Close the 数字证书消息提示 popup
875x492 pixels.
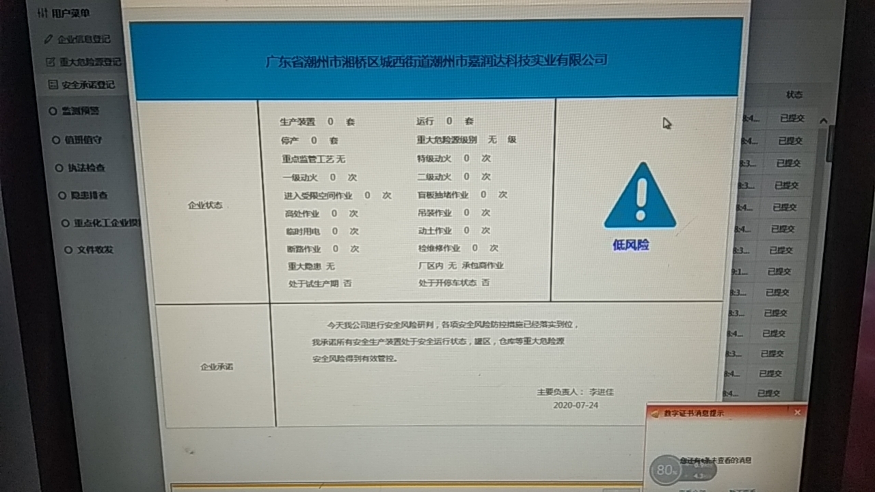pyautogui.click(x=797, y=413)
